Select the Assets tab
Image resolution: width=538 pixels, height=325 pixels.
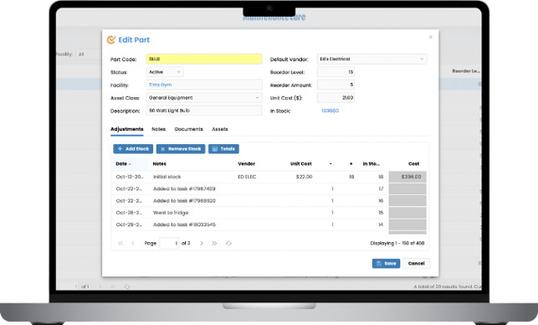[220, 129]
